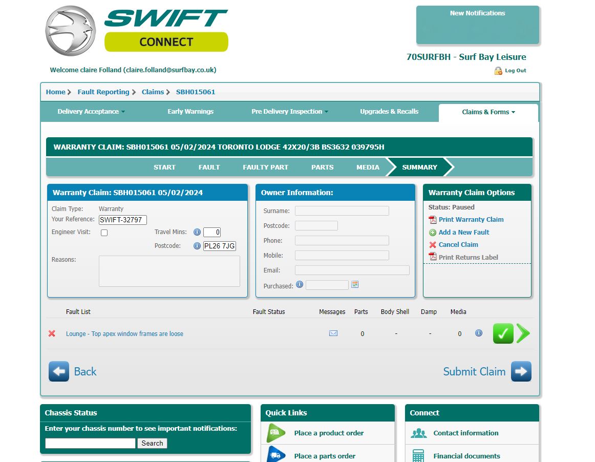
Task: Click the Swift bird logo
Action: tap(71, 31)
